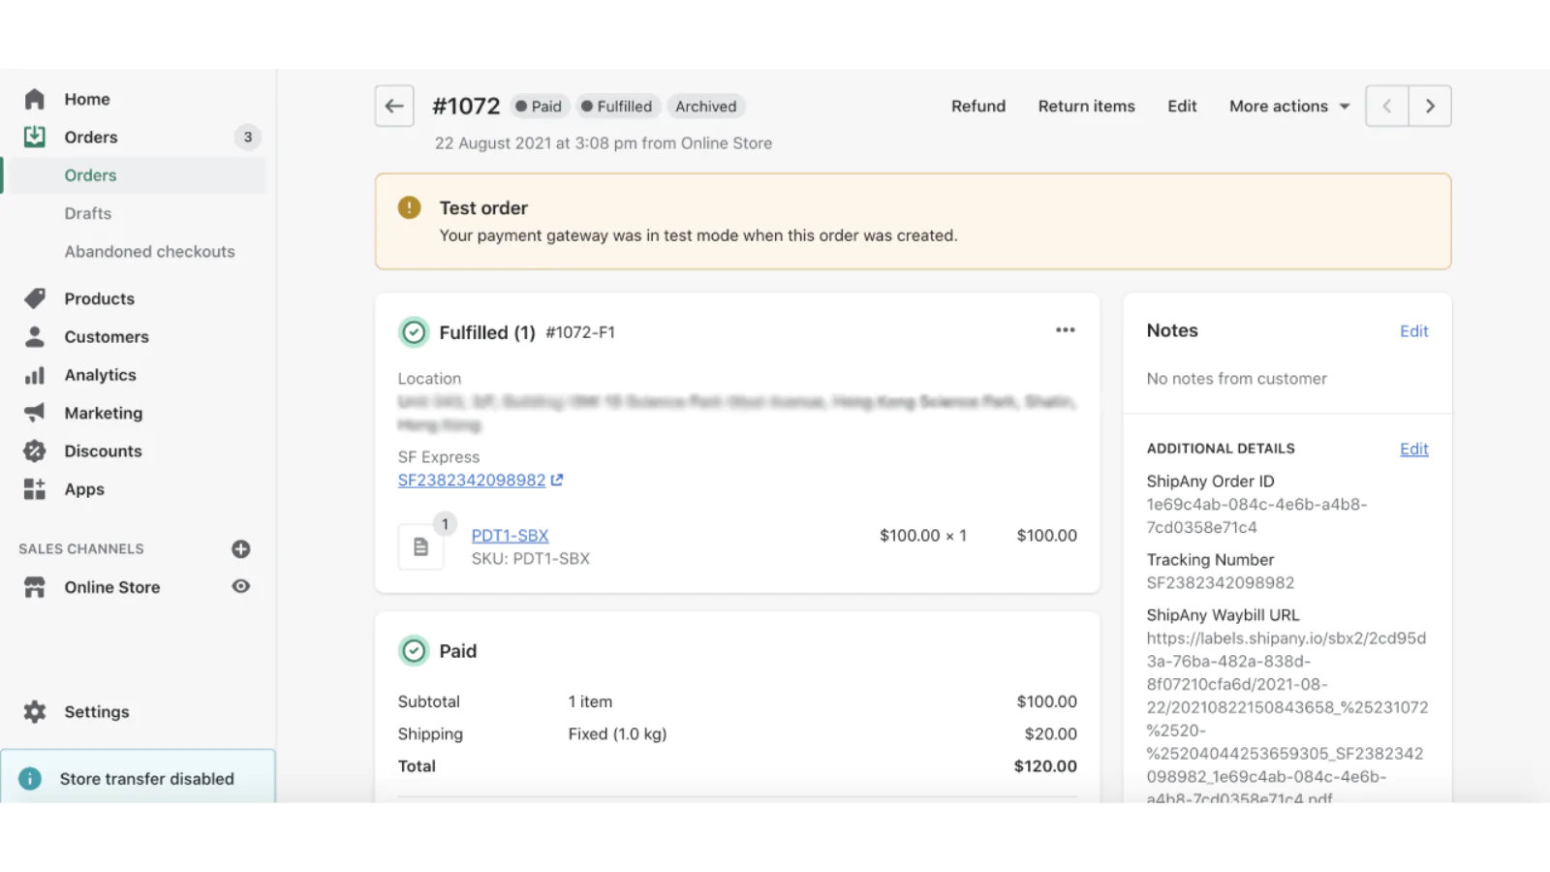The width and height of the screenshot is (1550, 872).
Task: Open tracking link SF2382342098982
Action: coord(472,480)
